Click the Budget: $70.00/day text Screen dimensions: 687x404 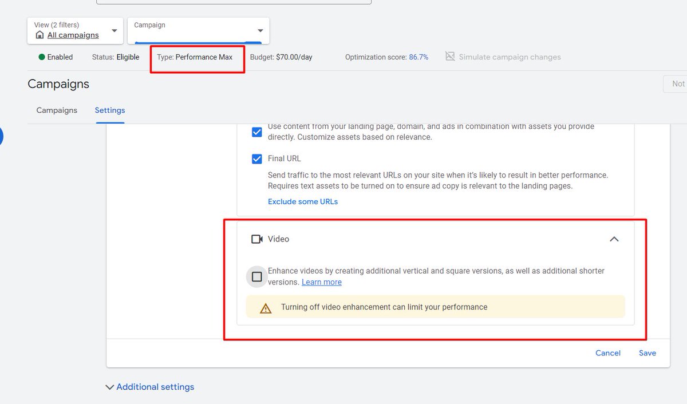(x=281, y=57)
